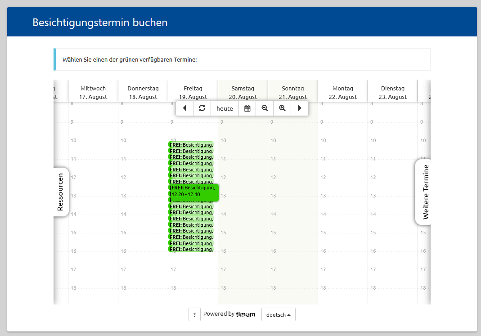Select the Mittwoch 17. August day header

pos(93,92)
